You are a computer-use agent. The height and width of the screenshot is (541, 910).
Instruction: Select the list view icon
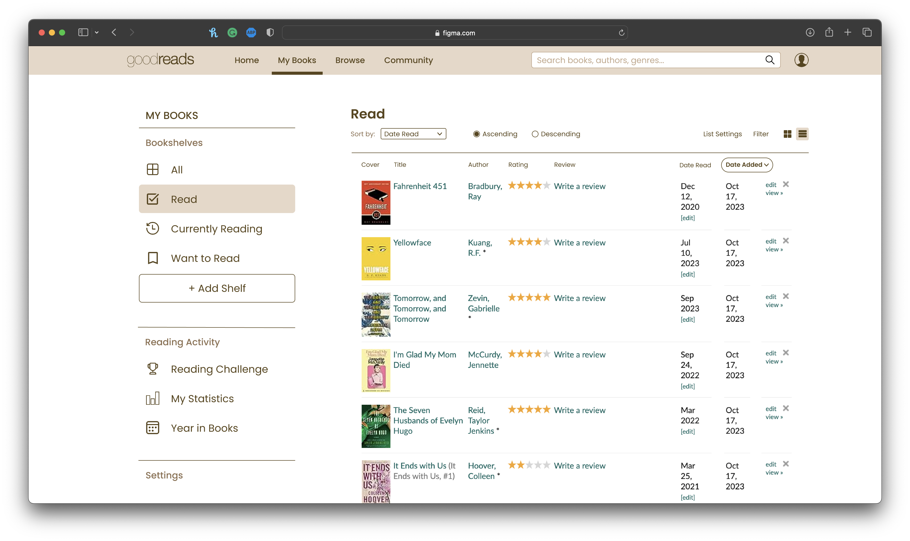tap(802, 134)
